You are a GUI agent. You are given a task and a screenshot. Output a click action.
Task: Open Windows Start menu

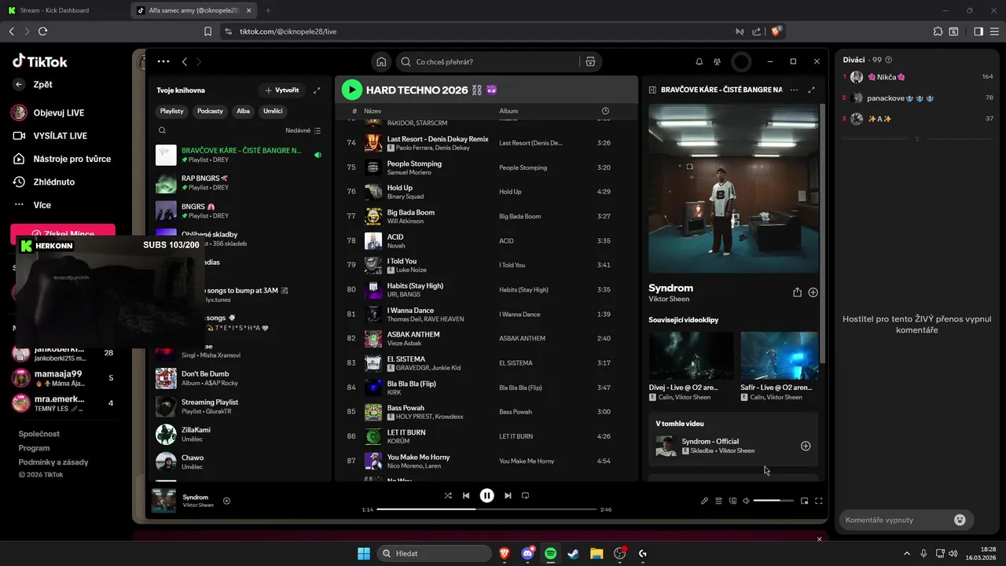(x=364, y=553)
